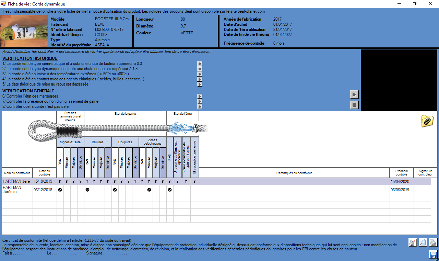Click the large play button beside video panel
439x261 pixels.
tap(354, 94)
